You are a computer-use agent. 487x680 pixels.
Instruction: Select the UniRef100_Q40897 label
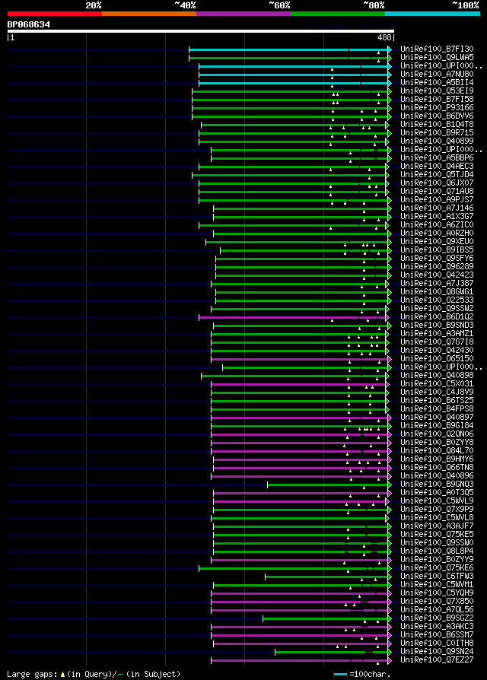[437, 417]
